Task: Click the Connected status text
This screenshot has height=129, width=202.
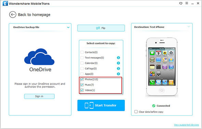Action: coord(163,106)
